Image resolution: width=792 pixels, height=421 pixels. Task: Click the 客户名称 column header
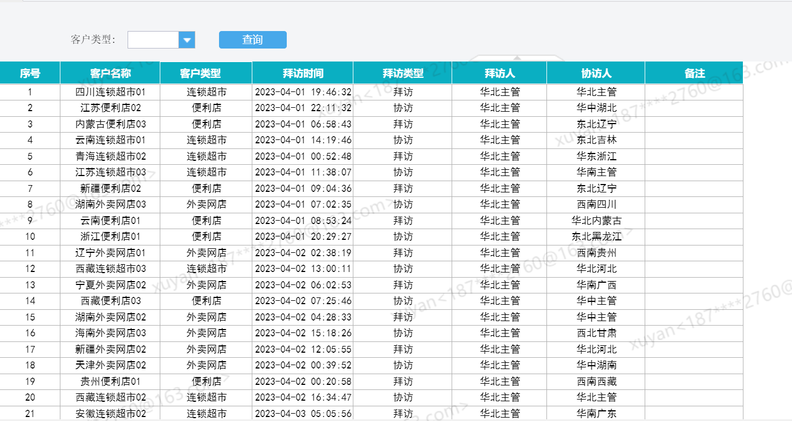coord(110,73)
